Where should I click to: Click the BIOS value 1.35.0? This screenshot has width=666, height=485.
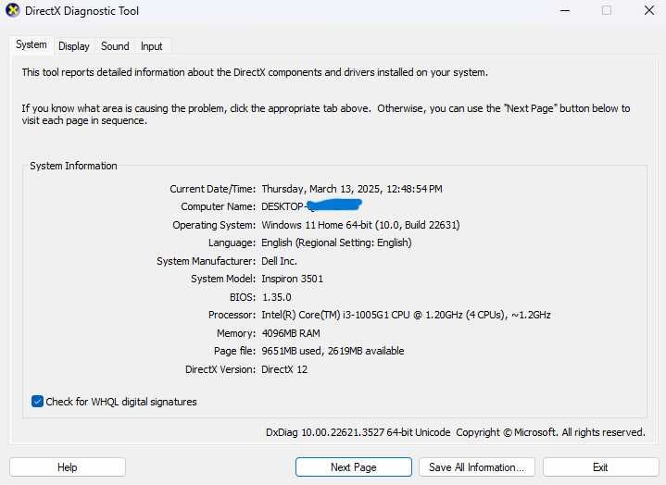pyautogui.click(x=277, y=297)
